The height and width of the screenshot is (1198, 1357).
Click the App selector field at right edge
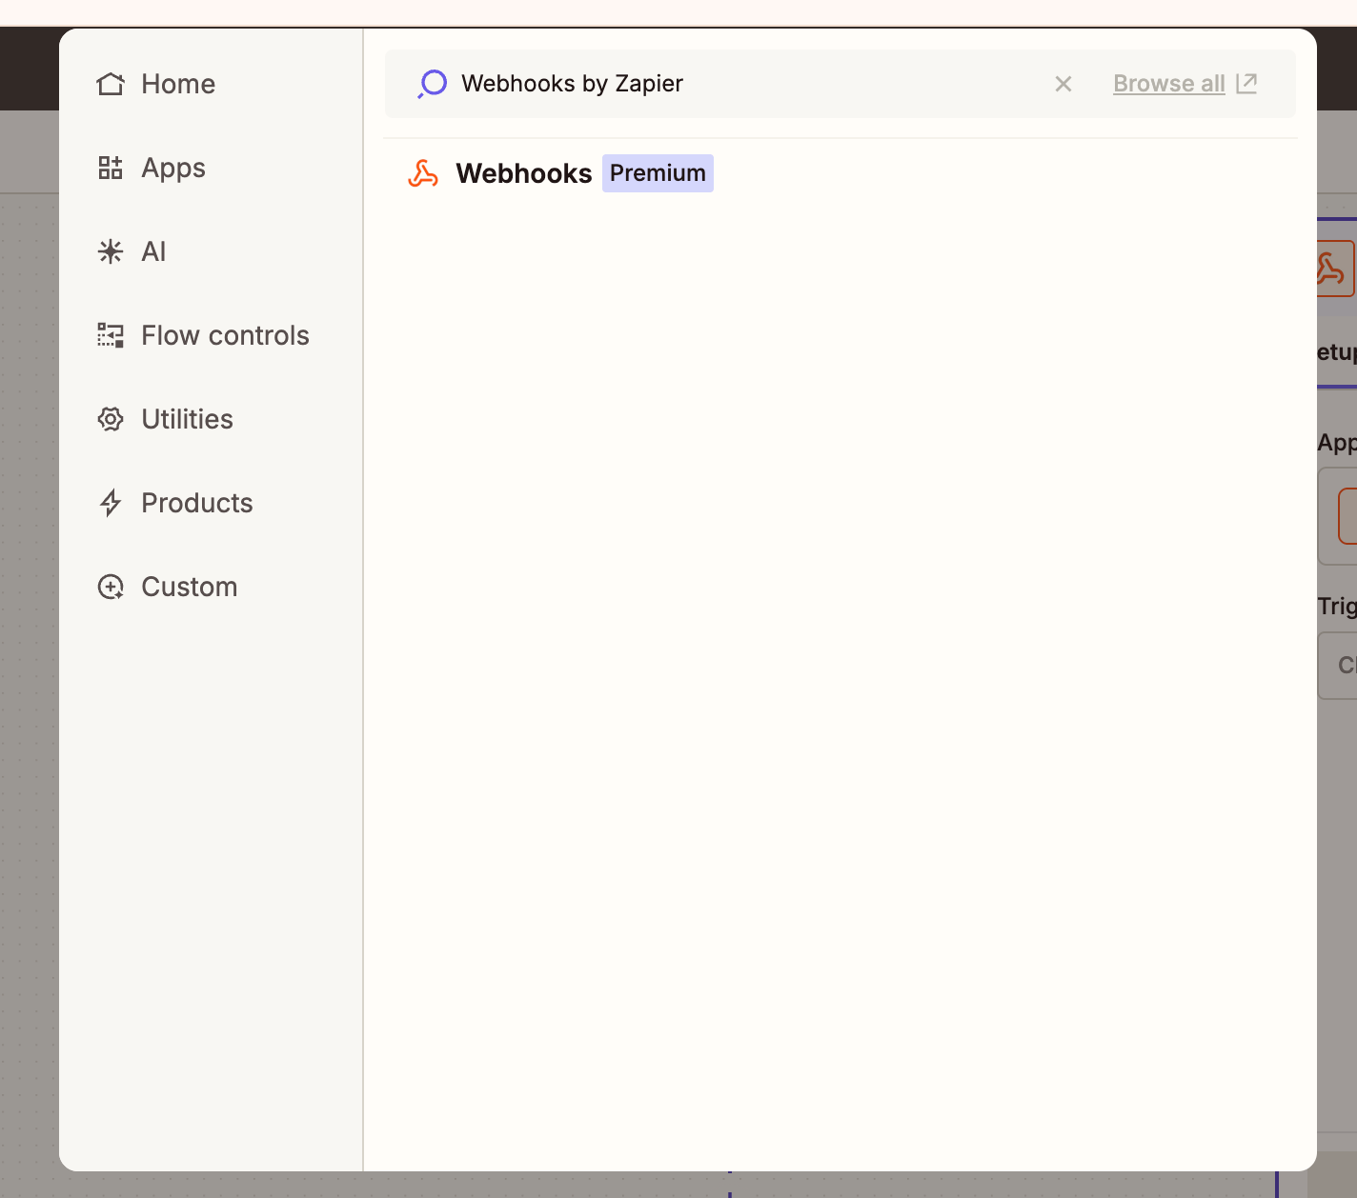pyautogui.click(x=1338, y=516)
